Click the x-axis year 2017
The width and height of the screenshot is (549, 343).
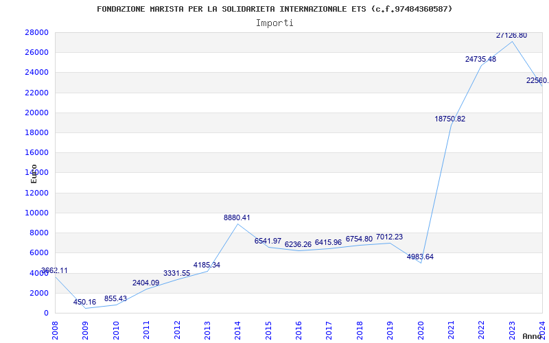(x=329, y=330)
